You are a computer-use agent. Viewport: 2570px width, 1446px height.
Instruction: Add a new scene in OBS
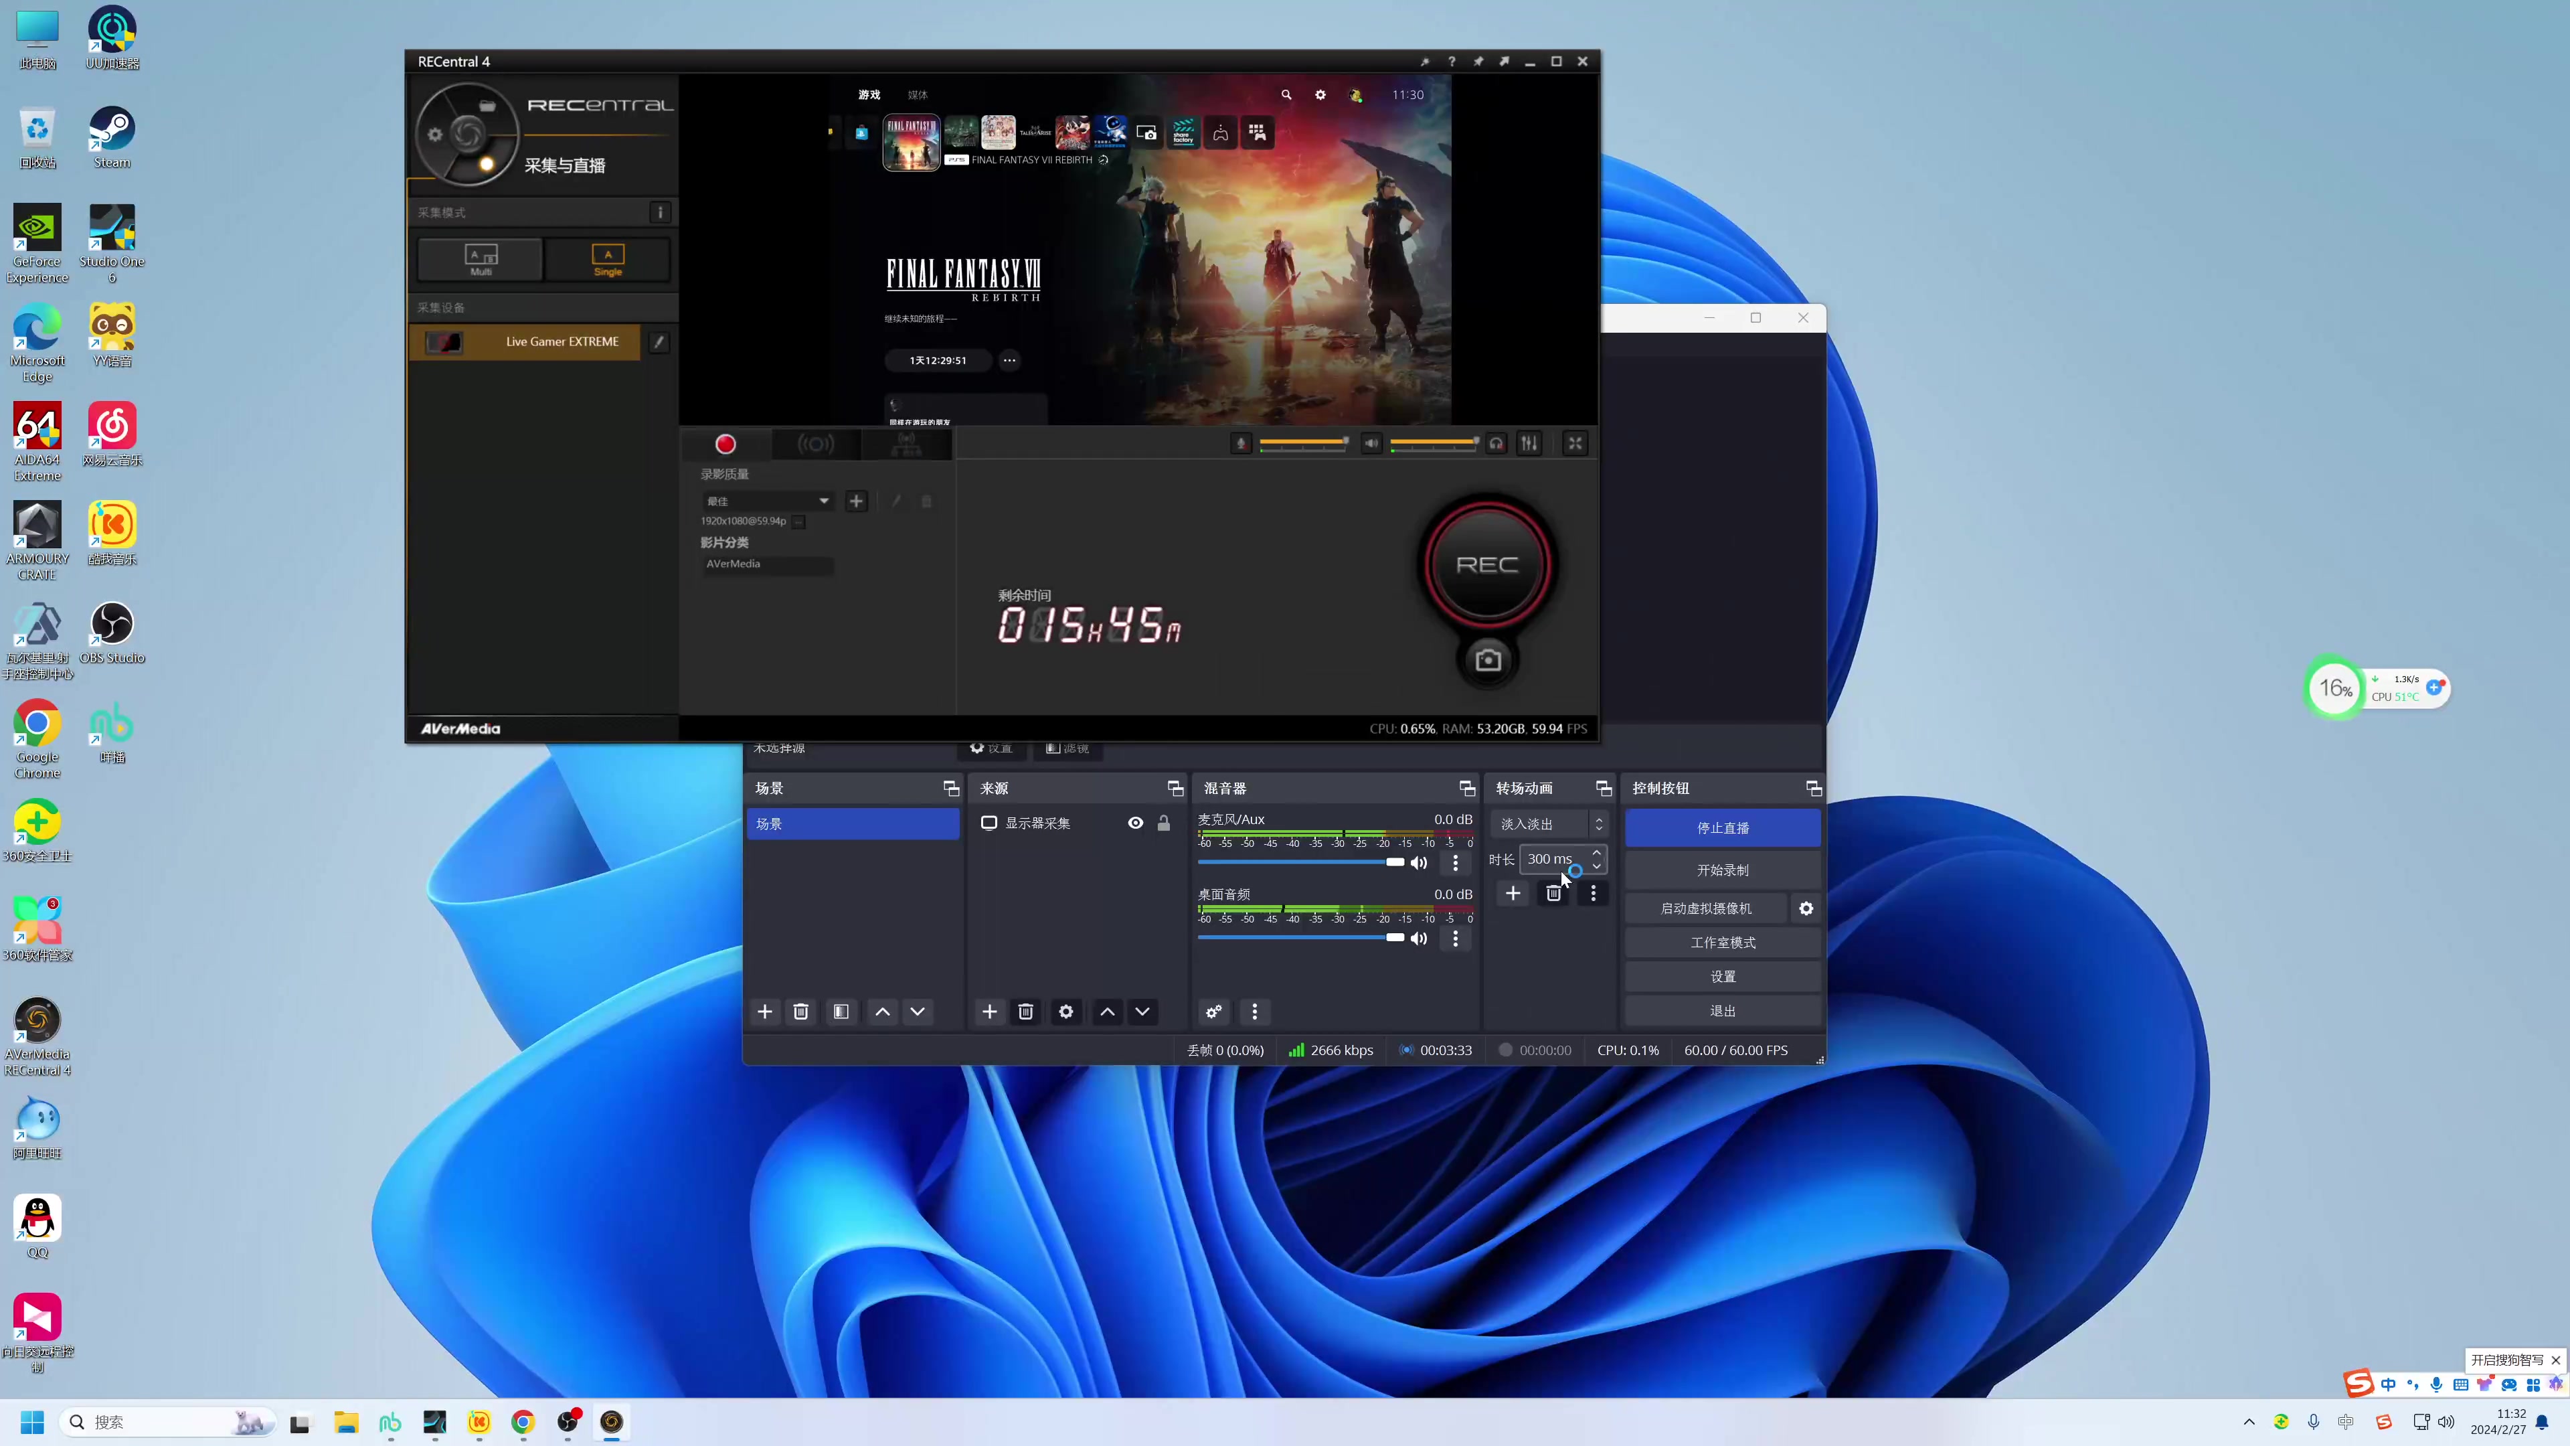(x=765, y=1012)
